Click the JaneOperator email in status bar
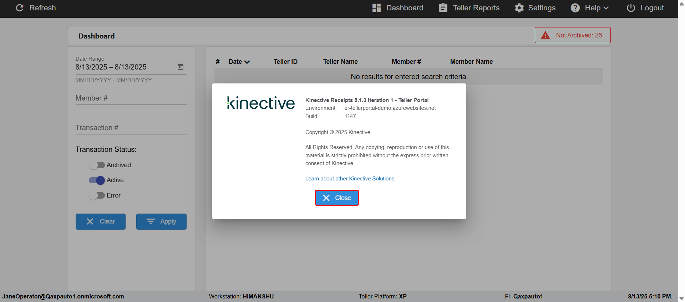 click(x=63, y=296)
